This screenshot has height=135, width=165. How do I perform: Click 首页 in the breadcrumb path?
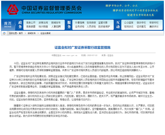point(21,33)
